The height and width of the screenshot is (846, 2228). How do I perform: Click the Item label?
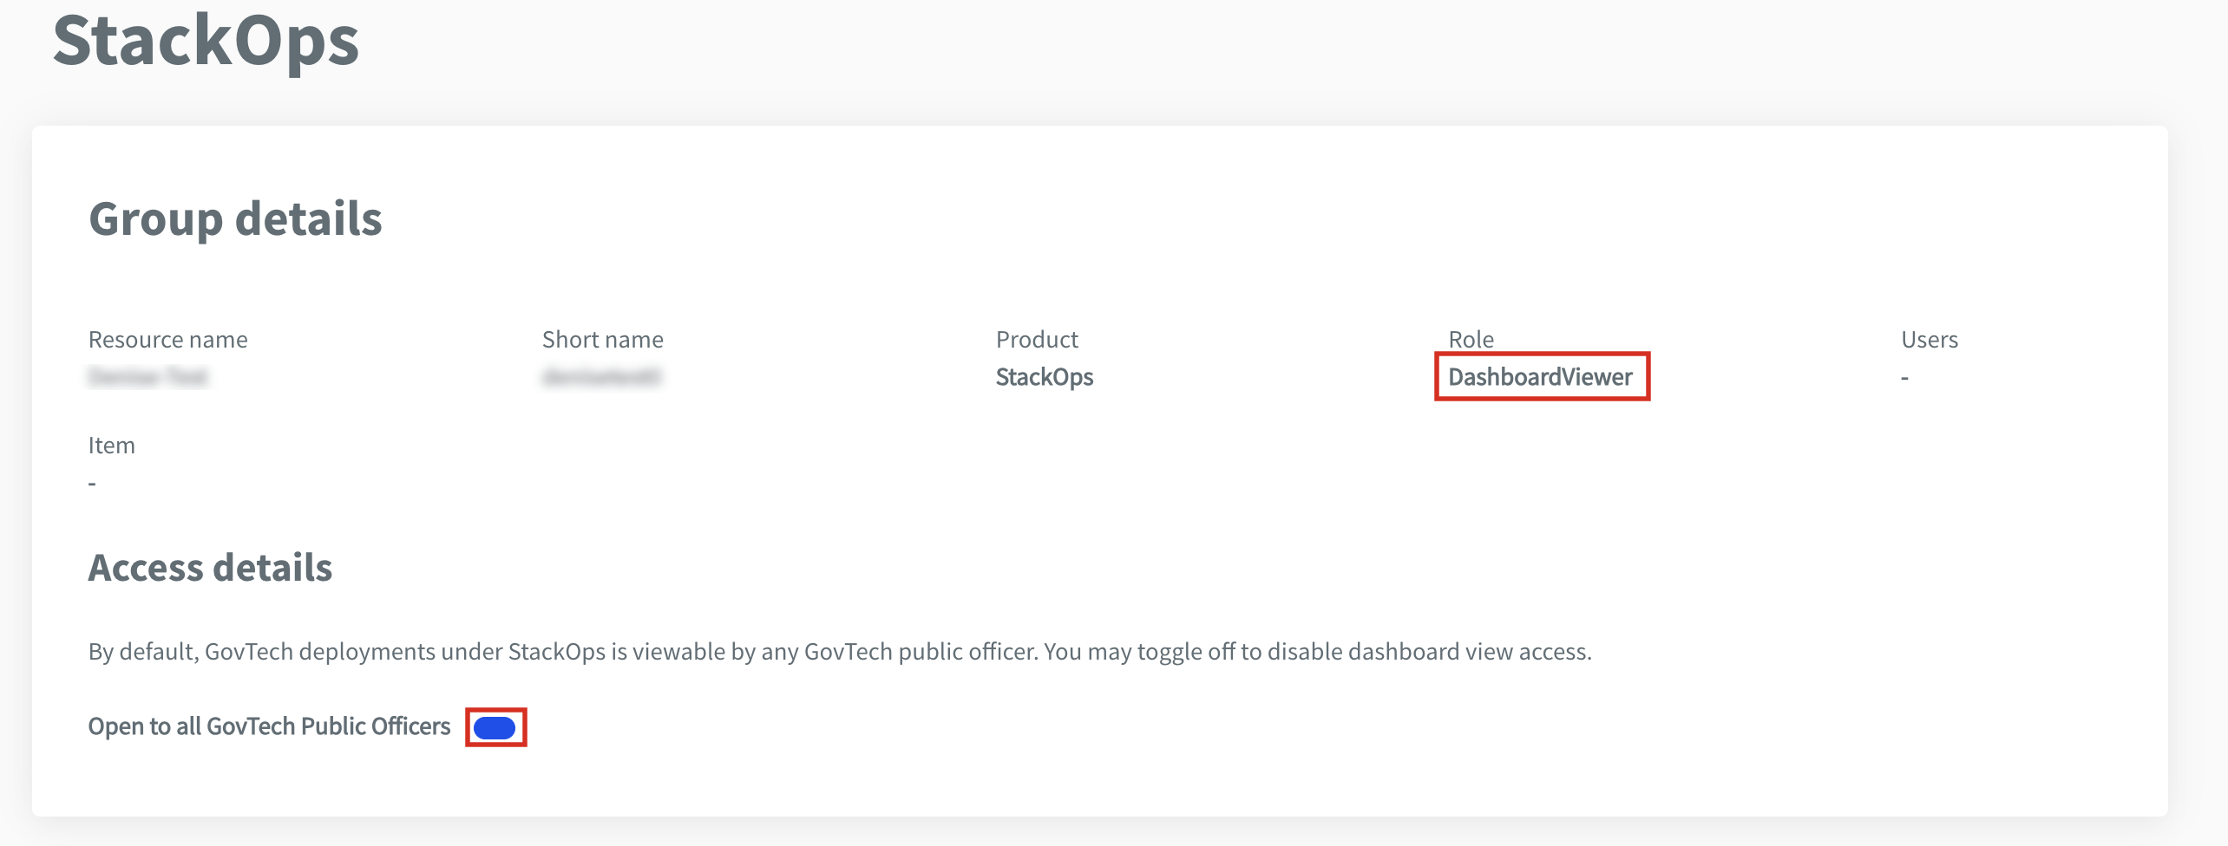(111, 445)
